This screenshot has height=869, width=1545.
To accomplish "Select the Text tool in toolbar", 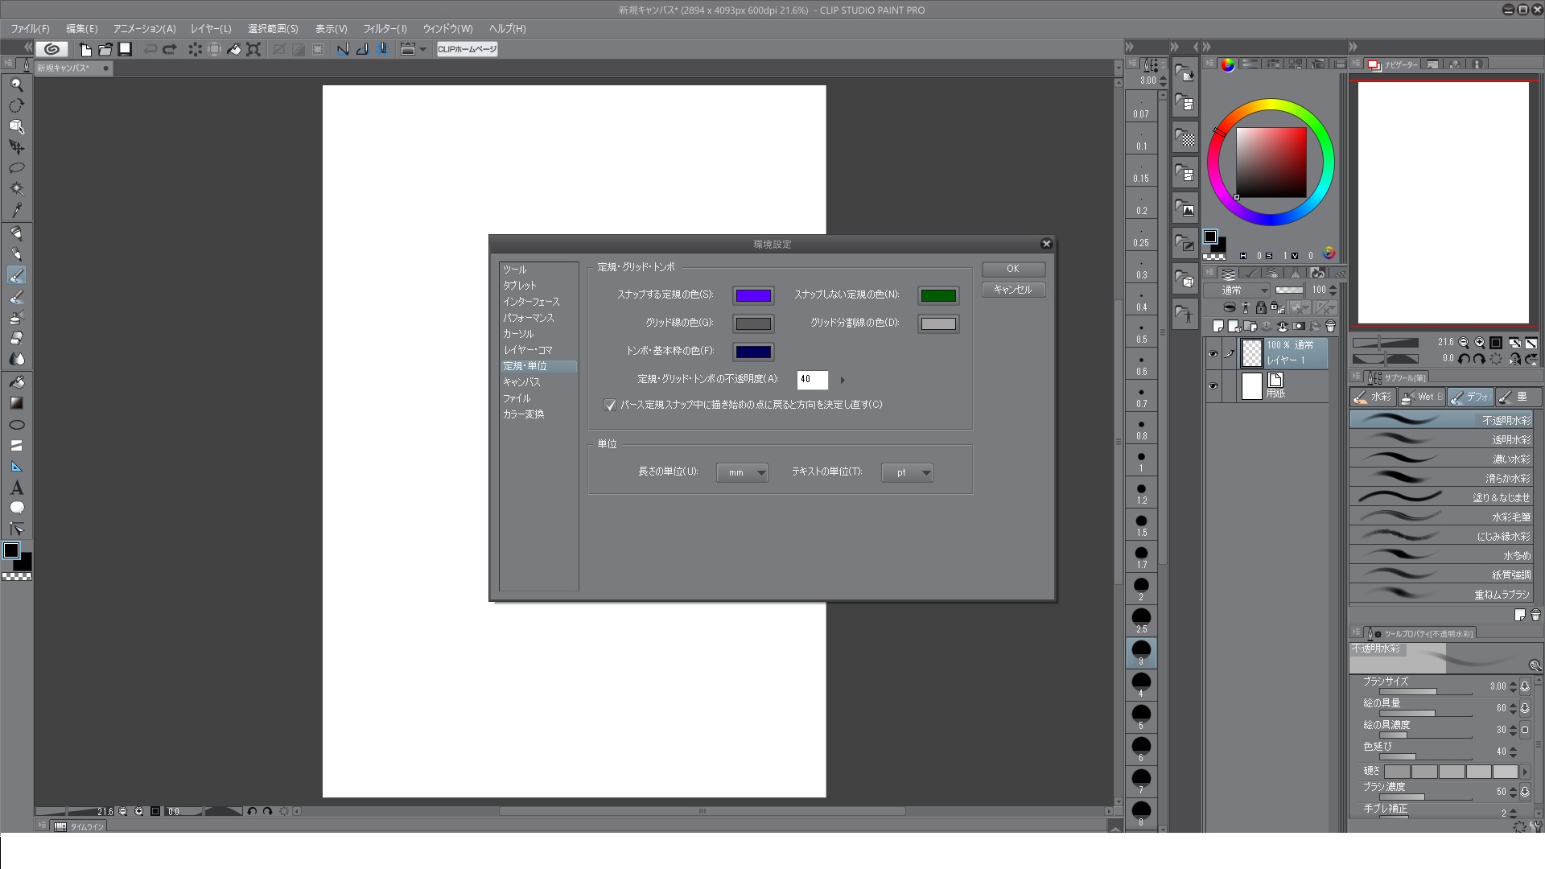I will tap(16, 488).
